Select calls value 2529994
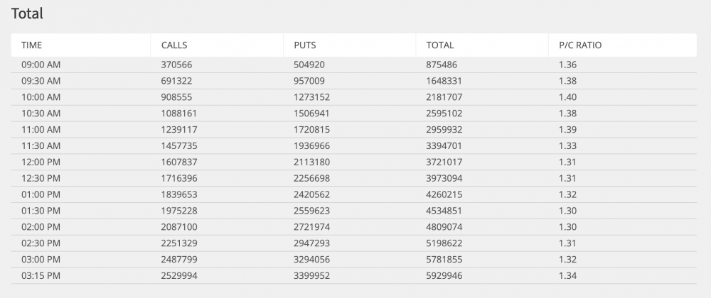Screen dimensions: 711x298 [179, 275]
